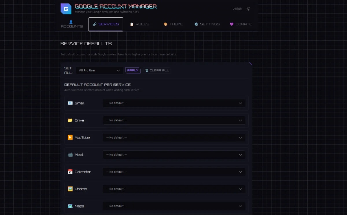Click the Google Account Manager logo icon
Viewport: 347px width, 215px height.
click(x=66, y=9)
